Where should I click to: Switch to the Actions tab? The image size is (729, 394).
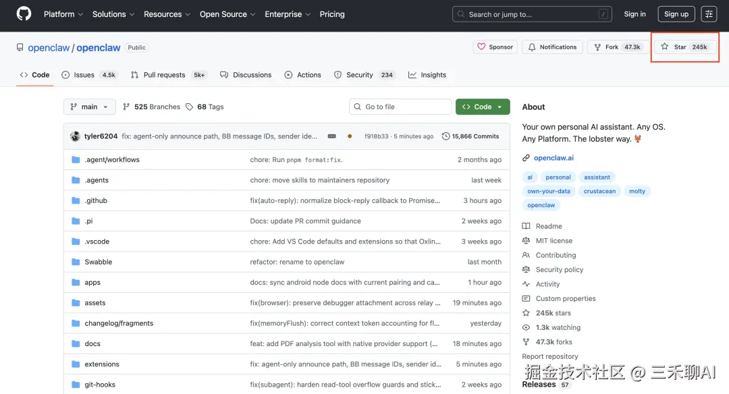[302, 75]
